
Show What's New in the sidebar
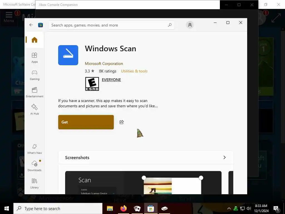click(x=34, y=149)
